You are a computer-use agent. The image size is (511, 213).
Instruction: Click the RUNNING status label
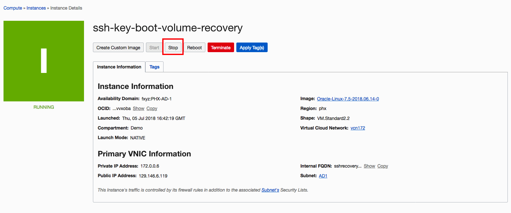pyautogui.click(x=44, y=107)
